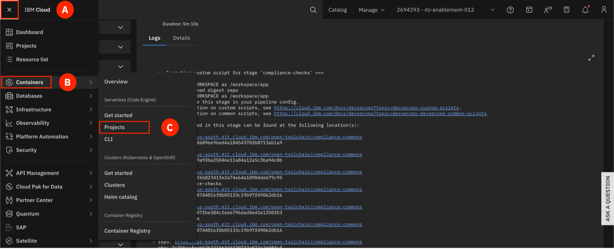Select the Logs tab
Image resolution: width=614 pixels, height=249 pixels.
pyautogui.click(x=154, y=38)
